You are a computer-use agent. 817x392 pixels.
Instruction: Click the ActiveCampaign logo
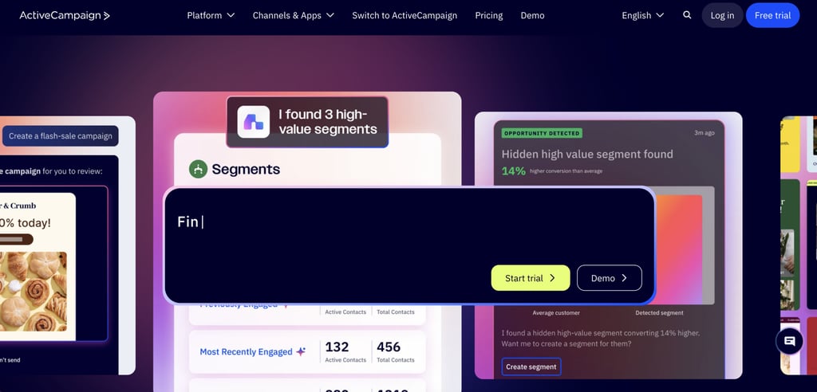tap(65, 16)
